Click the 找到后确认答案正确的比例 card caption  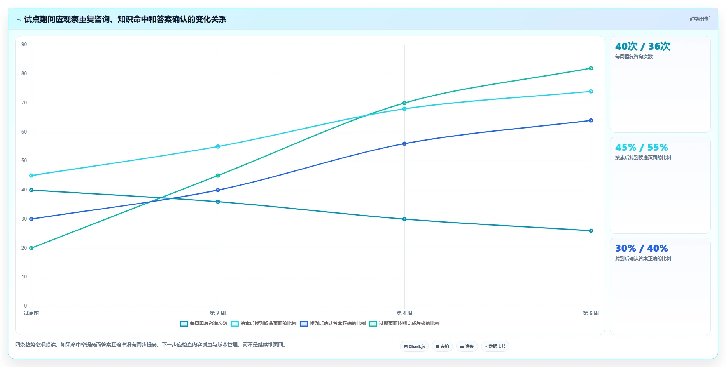pos(643,259)
